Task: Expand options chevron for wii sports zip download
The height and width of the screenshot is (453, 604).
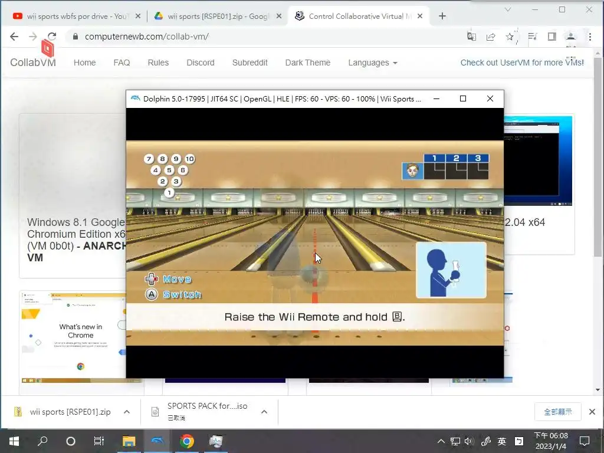Action: click(127, 412)
